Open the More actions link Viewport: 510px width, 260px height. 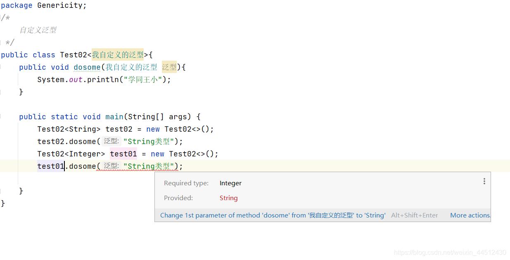point(470,215)
